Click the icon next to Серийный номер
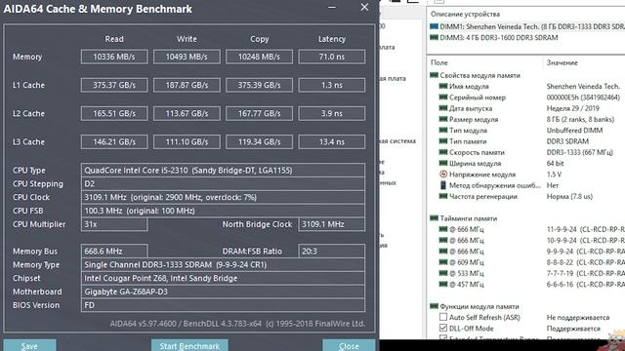 pos(443,97)
